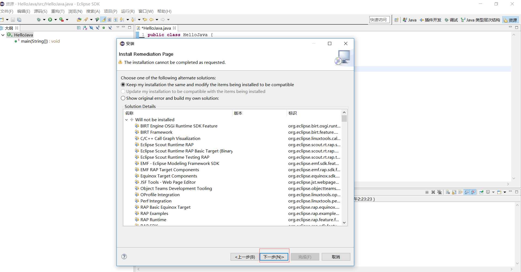Click the Search flashlight icon in toolbar
521x272 pixels.
[86, 20]
